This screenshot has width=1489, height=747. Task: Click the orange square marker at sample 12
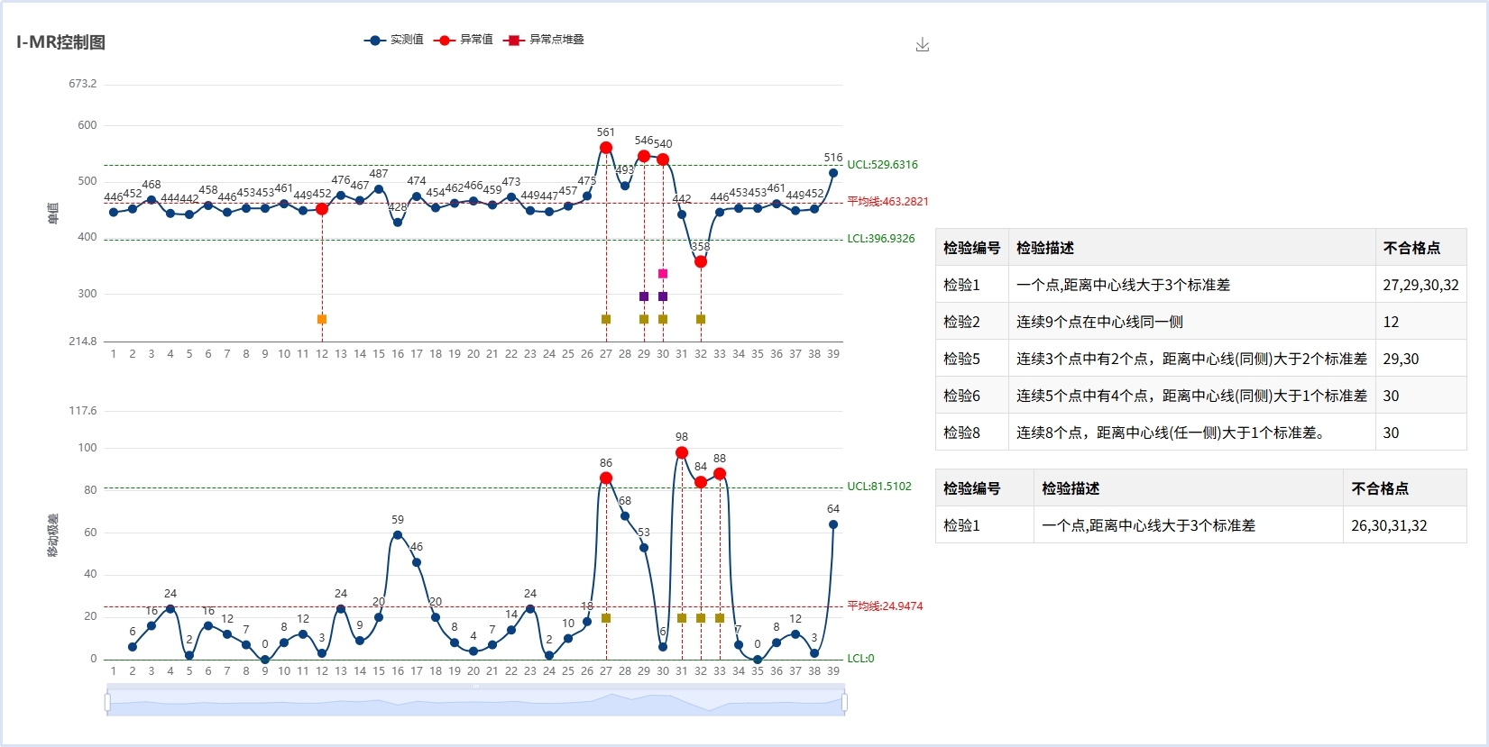(x=322, y=319)
